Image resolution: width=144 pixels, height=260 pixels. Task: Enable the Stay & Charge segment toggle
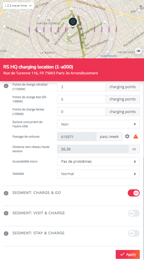click(133, 233)
